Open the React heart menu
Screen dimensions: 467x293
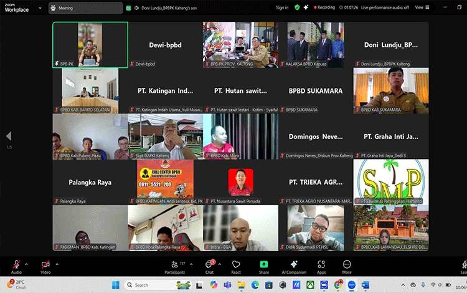(x=236, y=267)
